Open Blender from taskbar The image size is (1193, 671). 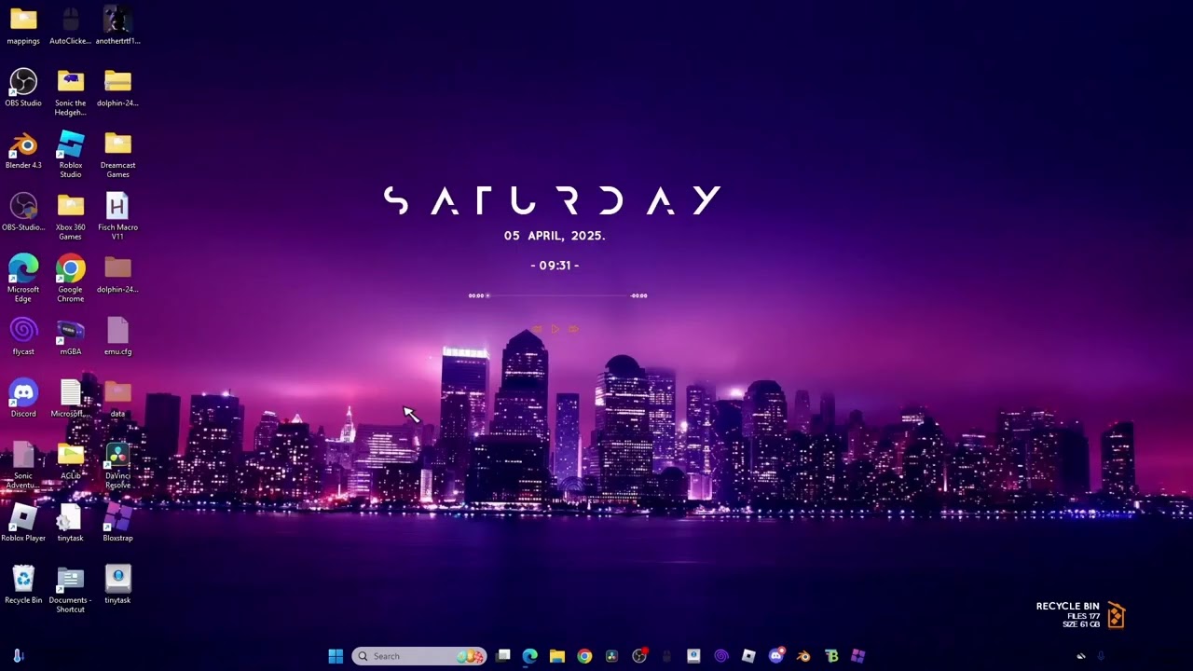click(803, 656)
